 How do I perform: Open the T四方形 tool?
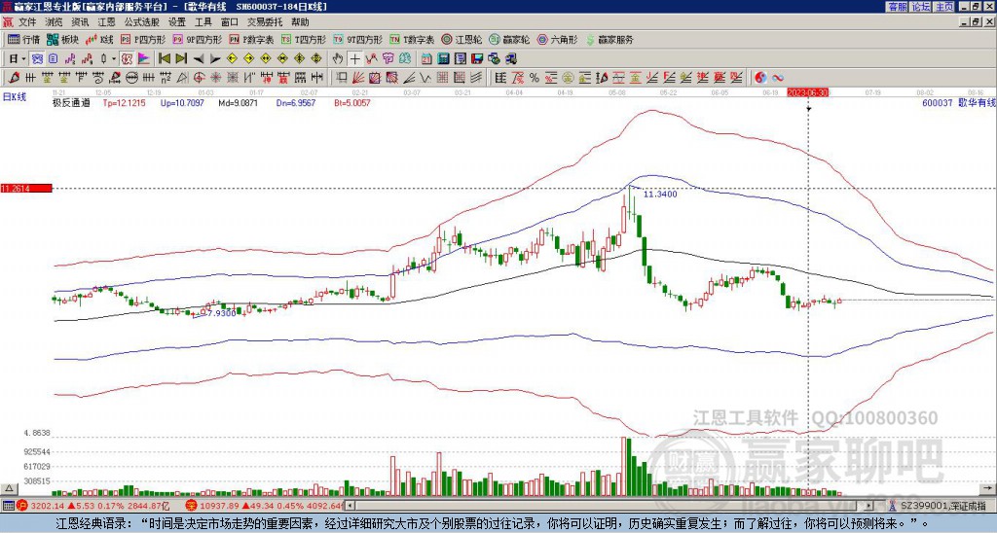(x=304, y=39)
